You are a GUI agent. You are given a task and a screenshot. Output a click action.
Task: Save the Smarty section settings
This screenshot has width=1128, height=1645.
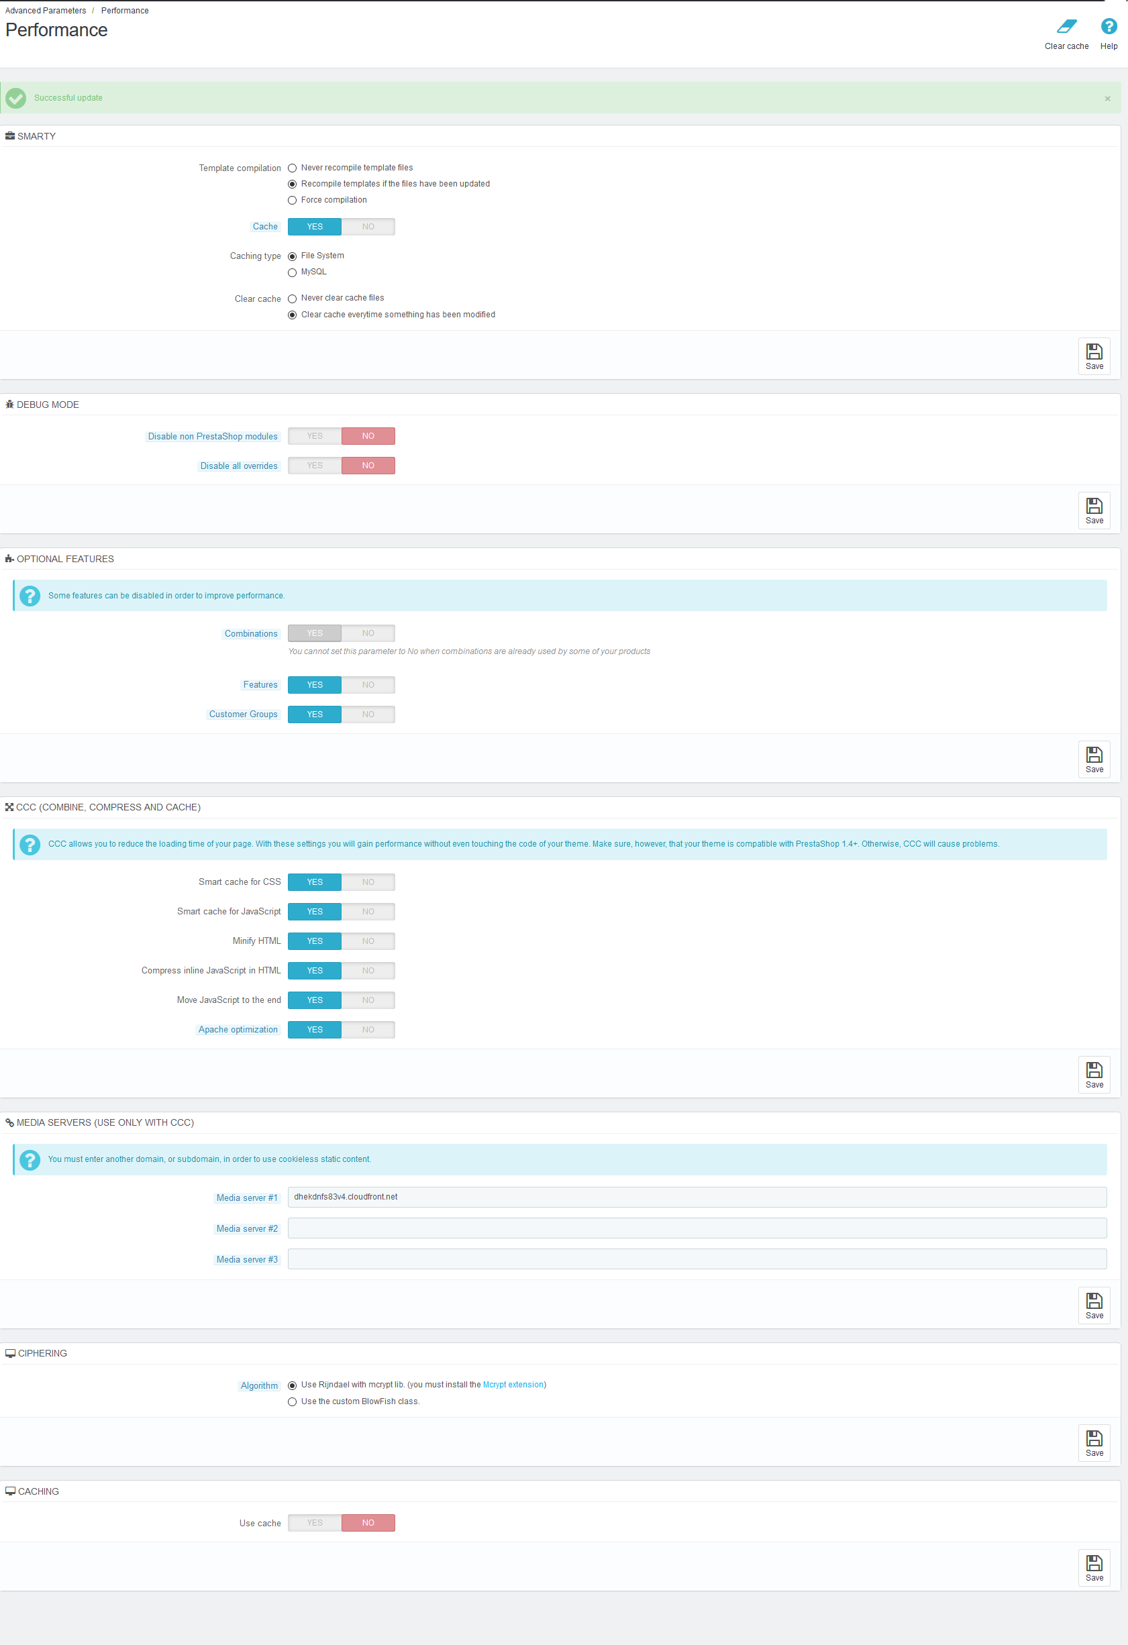(1094, 356)
